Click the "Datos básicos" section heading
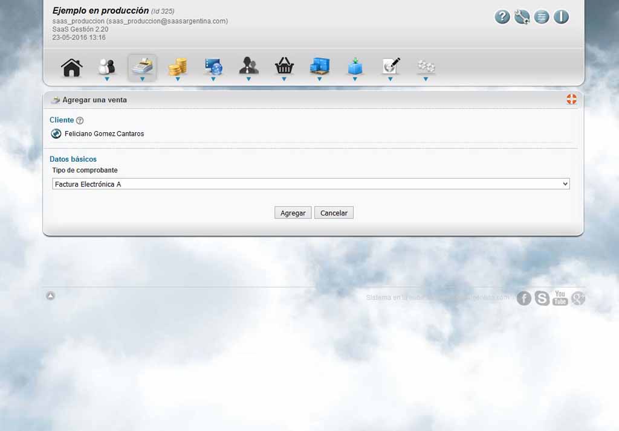The width and height of the screenshot is (619, 431). (x=73, y=159)
